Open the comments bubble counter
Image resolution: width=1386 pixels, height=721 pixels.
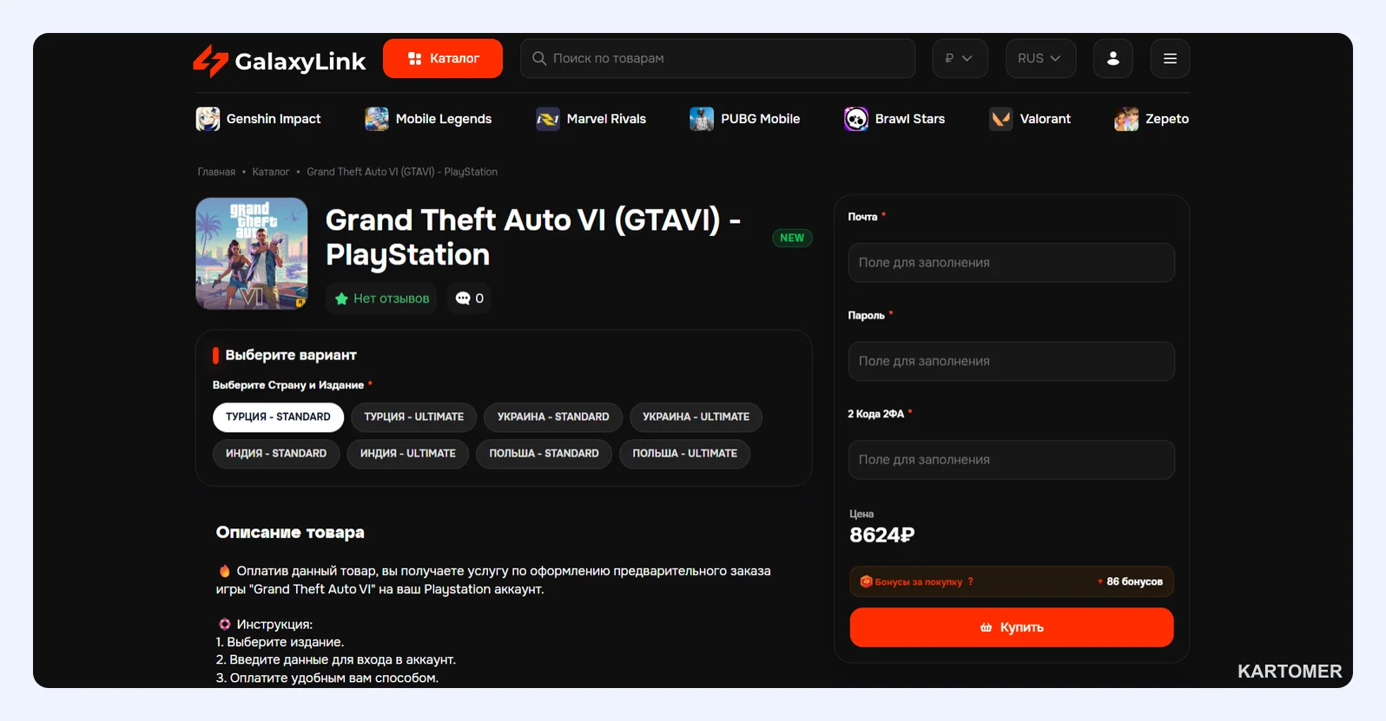tap(470, 298)
